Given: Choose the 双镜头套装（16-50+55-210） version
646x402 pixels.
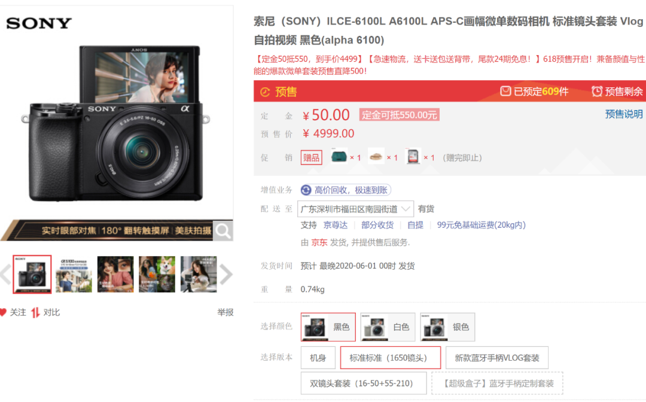Looking at the screenshot, I should click(364, 383).
